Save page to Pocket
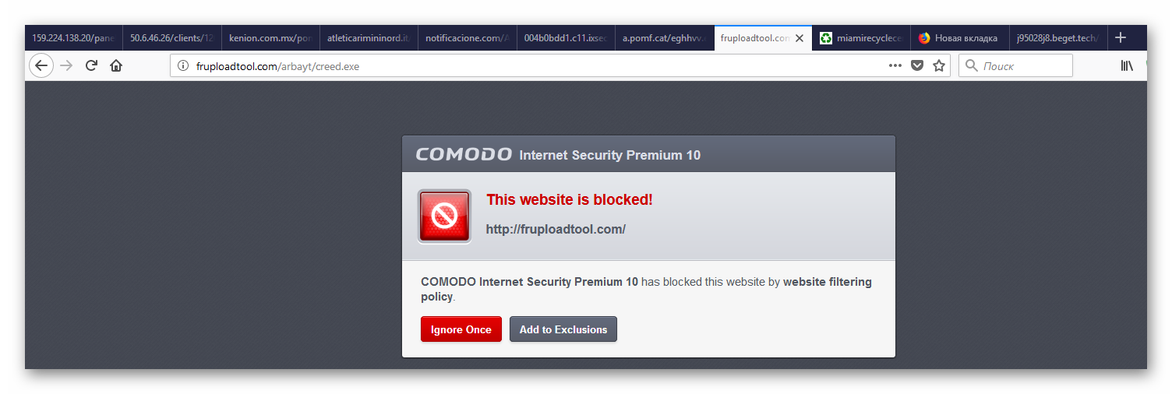 point(917,66)
